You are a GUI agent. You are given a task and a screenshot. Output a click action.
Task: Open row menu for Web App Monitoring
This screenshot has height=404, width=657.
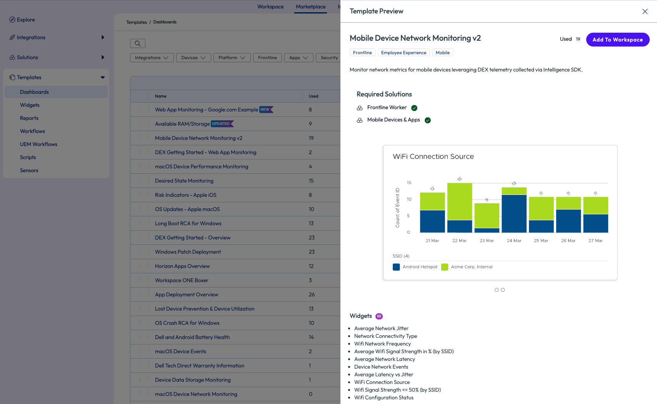[x=140, y=110]
